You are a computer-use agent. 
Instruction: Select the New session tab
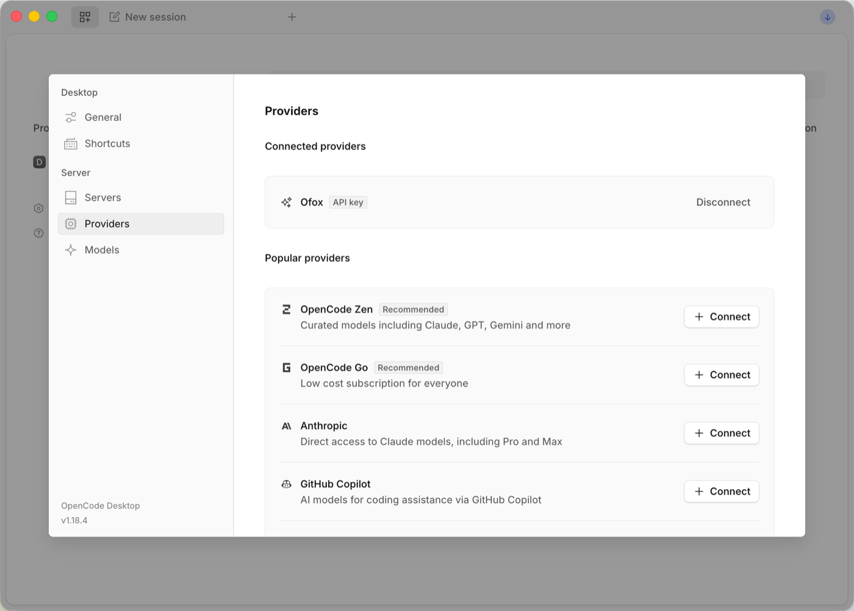[148, 17]
